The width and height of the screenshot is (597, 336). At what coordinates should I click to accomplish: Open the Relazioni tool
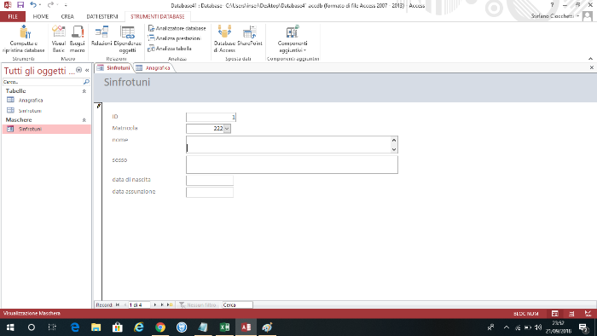click(x=101, y=36)
